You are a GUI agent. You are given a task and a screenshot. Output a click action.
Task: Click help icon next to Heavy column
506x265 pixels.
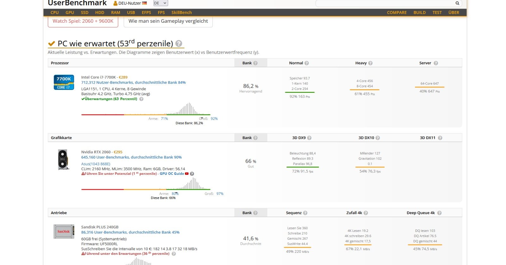click(x=370, y=63)
